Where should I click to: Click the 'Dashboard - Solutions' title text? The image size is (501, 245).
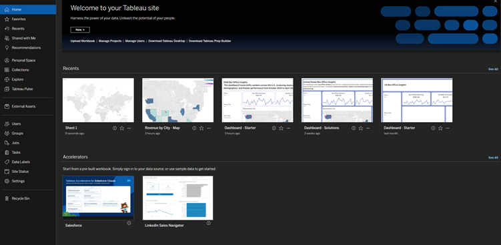click(322, 128)
